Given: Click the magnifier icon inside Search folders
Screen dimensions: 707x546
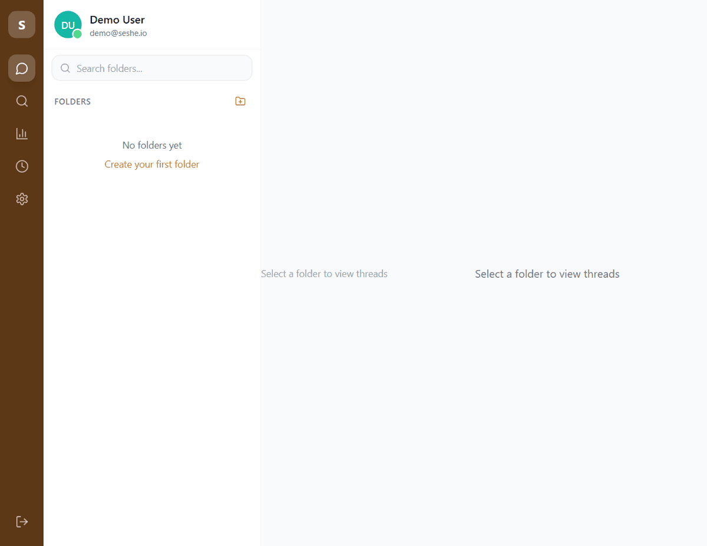Looking at the screenshot, I should point(65,68).
